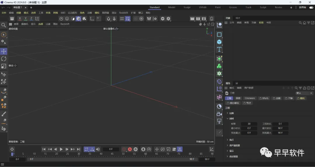Viewport: 315px width, 167px height.
Task: Toggle autokeying red A button
Action: (x=130, y=149)
